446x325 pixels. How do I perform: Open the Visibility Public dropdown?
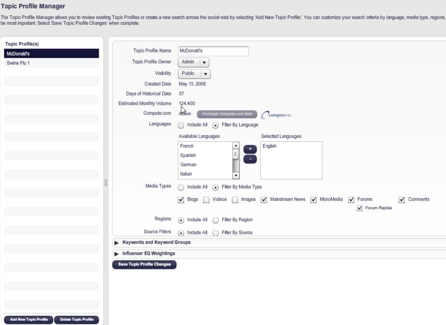pos(194,74)
